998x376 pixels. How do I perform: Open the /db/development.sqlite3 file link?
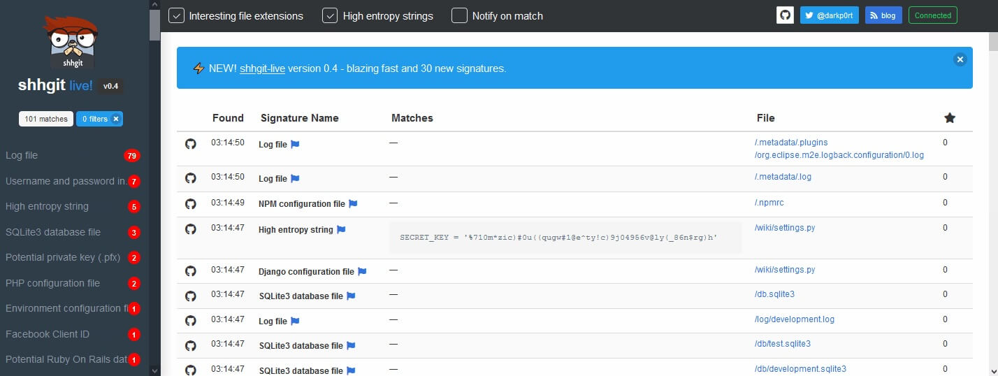tap(800, 369)
